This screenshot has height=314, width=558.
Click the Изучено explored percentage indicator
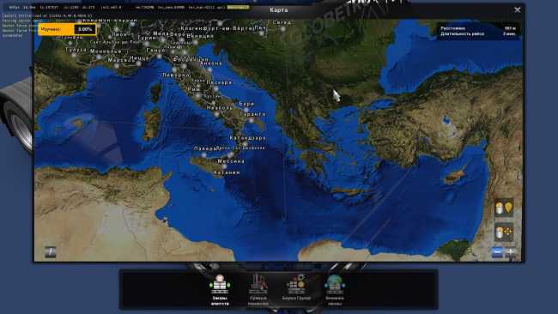[67, 29]
